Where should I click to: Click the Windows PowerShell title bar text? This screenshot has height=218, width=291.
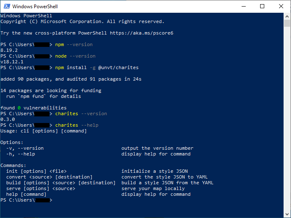35,7
